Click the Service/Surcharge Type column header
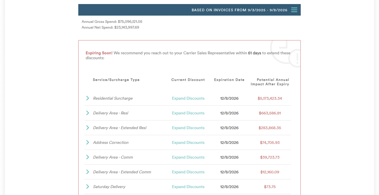The width and height of the screenshot is (379, 195). [x=116, y=80]
